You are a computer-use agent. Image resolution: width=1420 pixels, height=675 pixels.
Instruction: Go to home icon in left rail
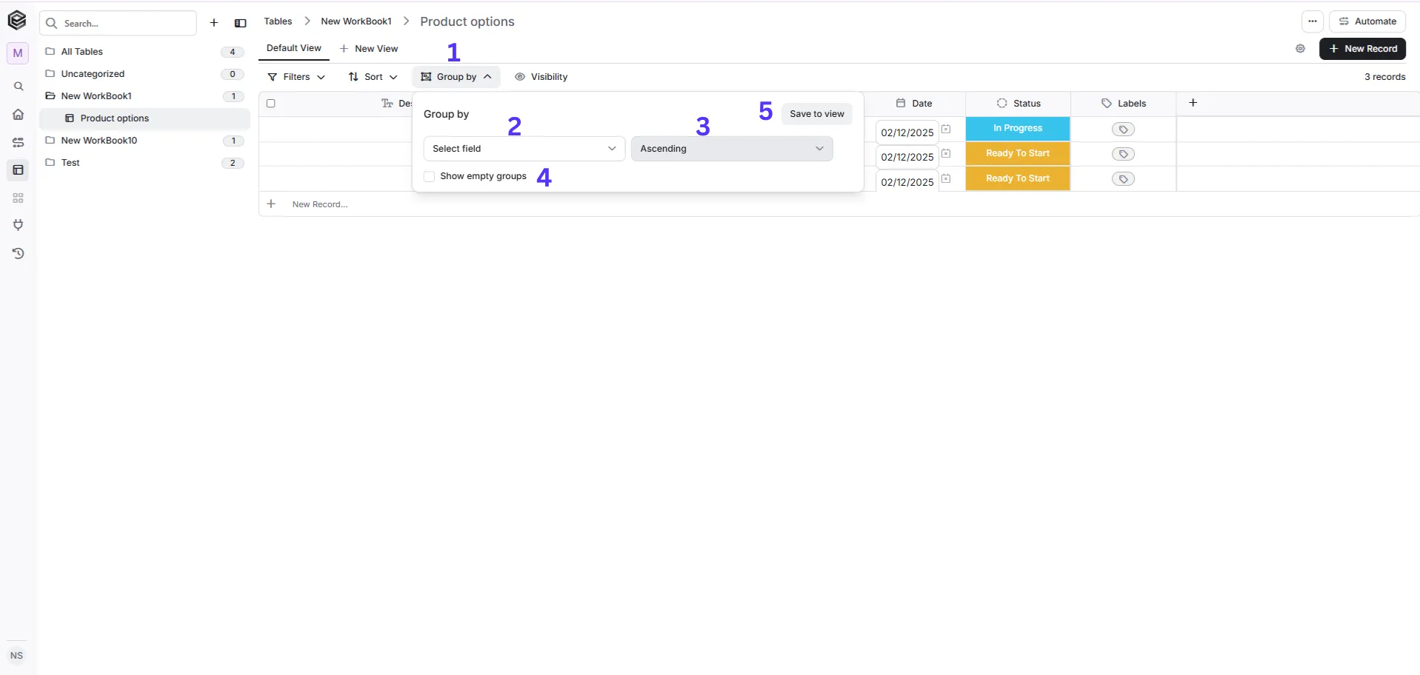pyautogui.click(x=19, y=114)
